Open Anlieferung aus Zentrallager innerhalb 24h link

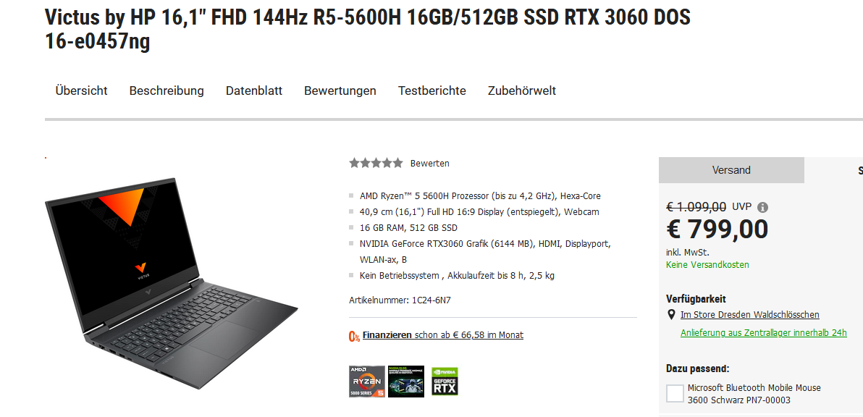[x=763, y=333]
